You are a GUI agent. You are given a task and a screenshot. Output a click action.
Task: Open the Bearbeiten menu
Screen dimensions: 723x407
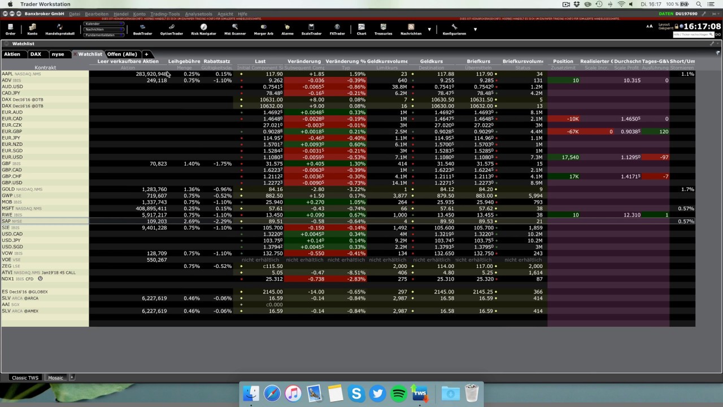pyautogui.click(x=97, y=14)
